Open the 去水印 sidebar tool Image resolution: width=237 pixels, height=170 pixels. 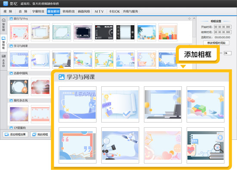point(3,61)
